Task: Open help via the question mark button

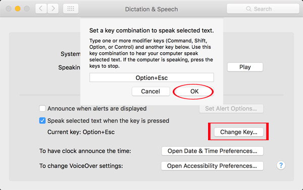Action: coord(281,165)
